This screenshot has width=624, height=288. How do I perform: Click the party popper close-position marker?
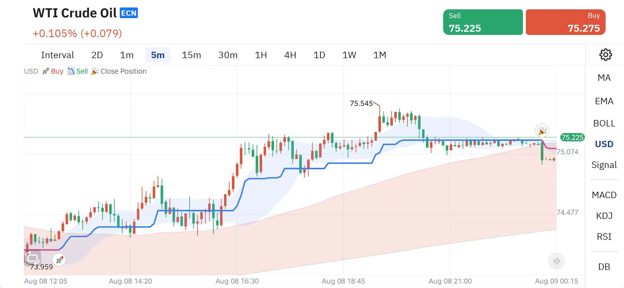542,131
